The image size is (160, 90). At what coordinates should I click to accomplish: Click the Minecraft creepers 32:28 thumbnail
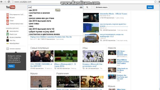point(66,56)
